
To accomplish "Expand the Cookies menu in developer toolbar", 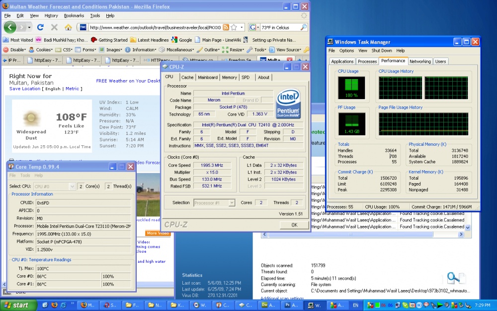I will pos(43,50).
